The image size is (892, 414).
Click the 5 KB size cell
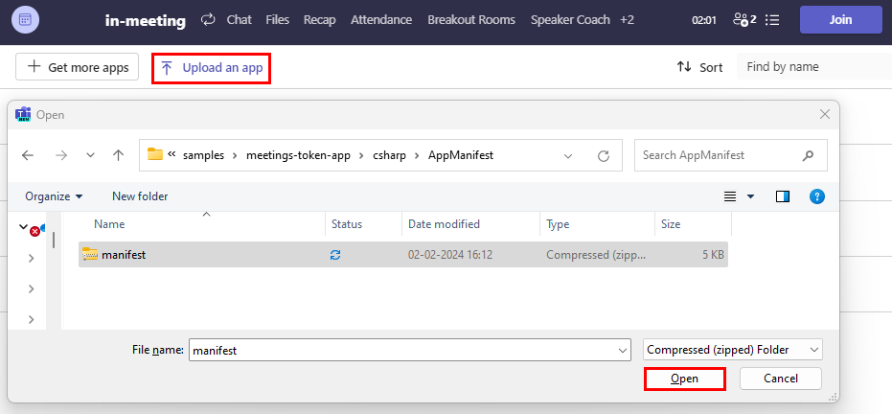pyautogui.click(x=713, y=255)
